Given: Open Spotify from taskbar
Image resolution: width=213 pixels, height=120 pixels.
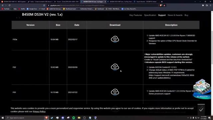Looking at the screenshot, I should [74, 118].
